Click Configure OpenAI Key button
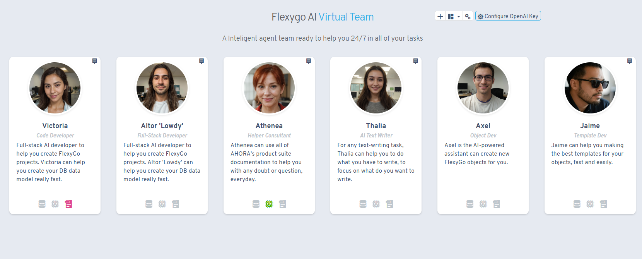Viewport: 642px width, 259px height. [x=508, y=16]
